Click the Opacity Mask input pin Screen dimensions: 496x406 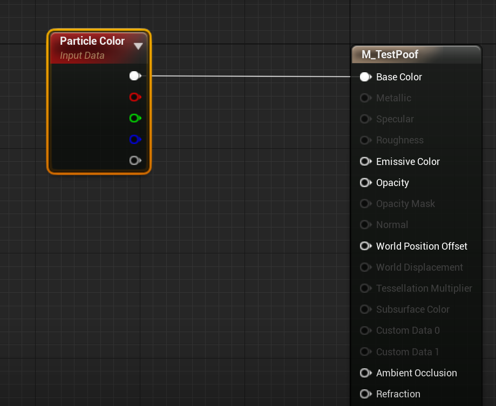[x=366, y=204]
